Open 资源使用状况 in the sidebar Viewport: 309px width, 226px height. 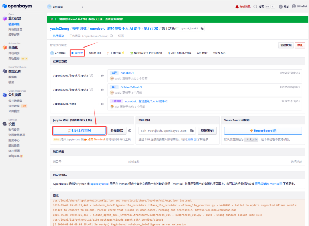[x=17, y=135]
